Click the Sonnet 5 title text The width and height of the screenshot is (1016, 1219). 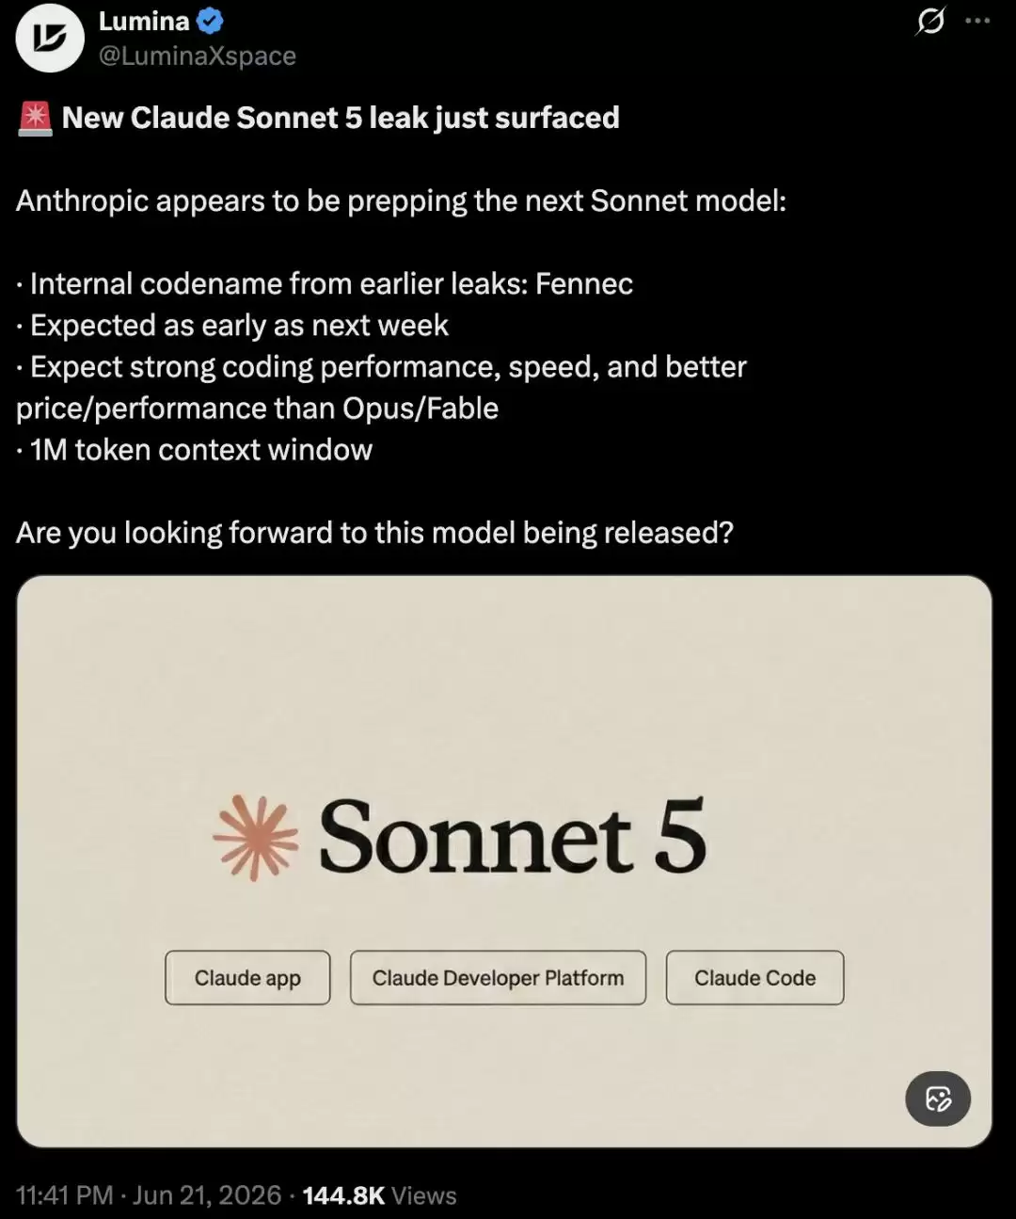pos(512,837)
